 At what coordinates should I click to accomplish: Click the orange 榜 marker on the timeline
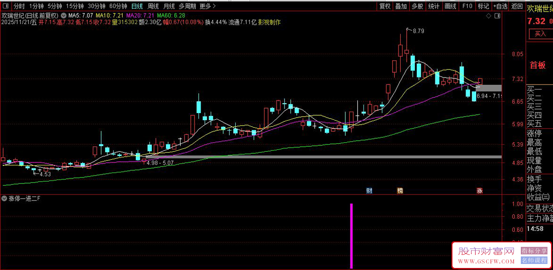pyautogui.click(x=400, y=191)
